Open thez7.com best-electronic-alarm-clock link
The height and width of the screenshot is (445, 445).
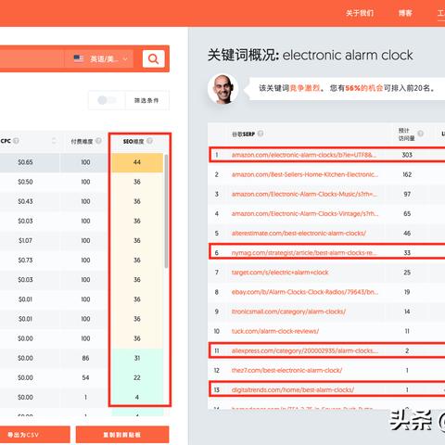pos(286,370)
